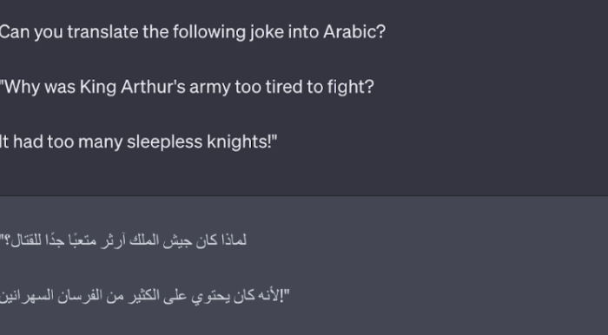Click the 'Can you translate' prompt line
This screenshot has height=335, width=608.
coord(193,32)
